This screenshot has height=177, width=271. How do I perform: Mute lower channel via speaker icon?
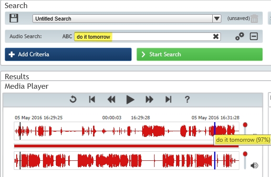pos(254,166)
